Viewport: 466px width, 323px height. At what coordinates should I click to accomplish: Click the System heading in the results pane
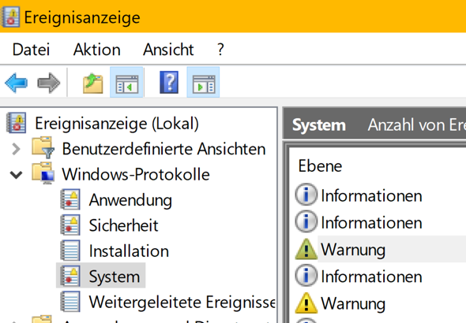pyautogui.click(x=319, y=124)
